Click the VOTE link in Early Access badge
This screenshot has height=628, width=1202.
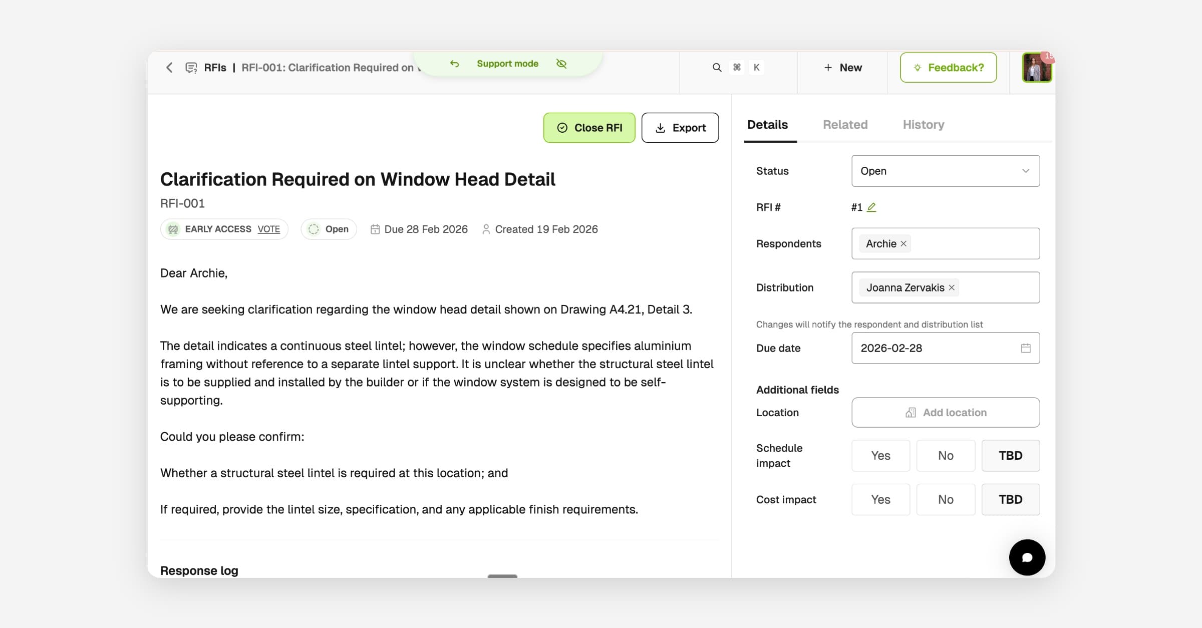(269, 229)
